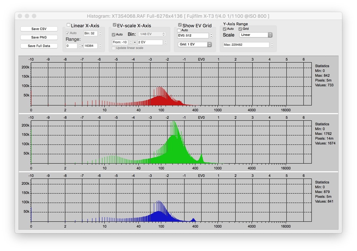The image size is (357, 251).
Task: Disable the EV-scale X-Axis checkbox
Action: point(114,25)
